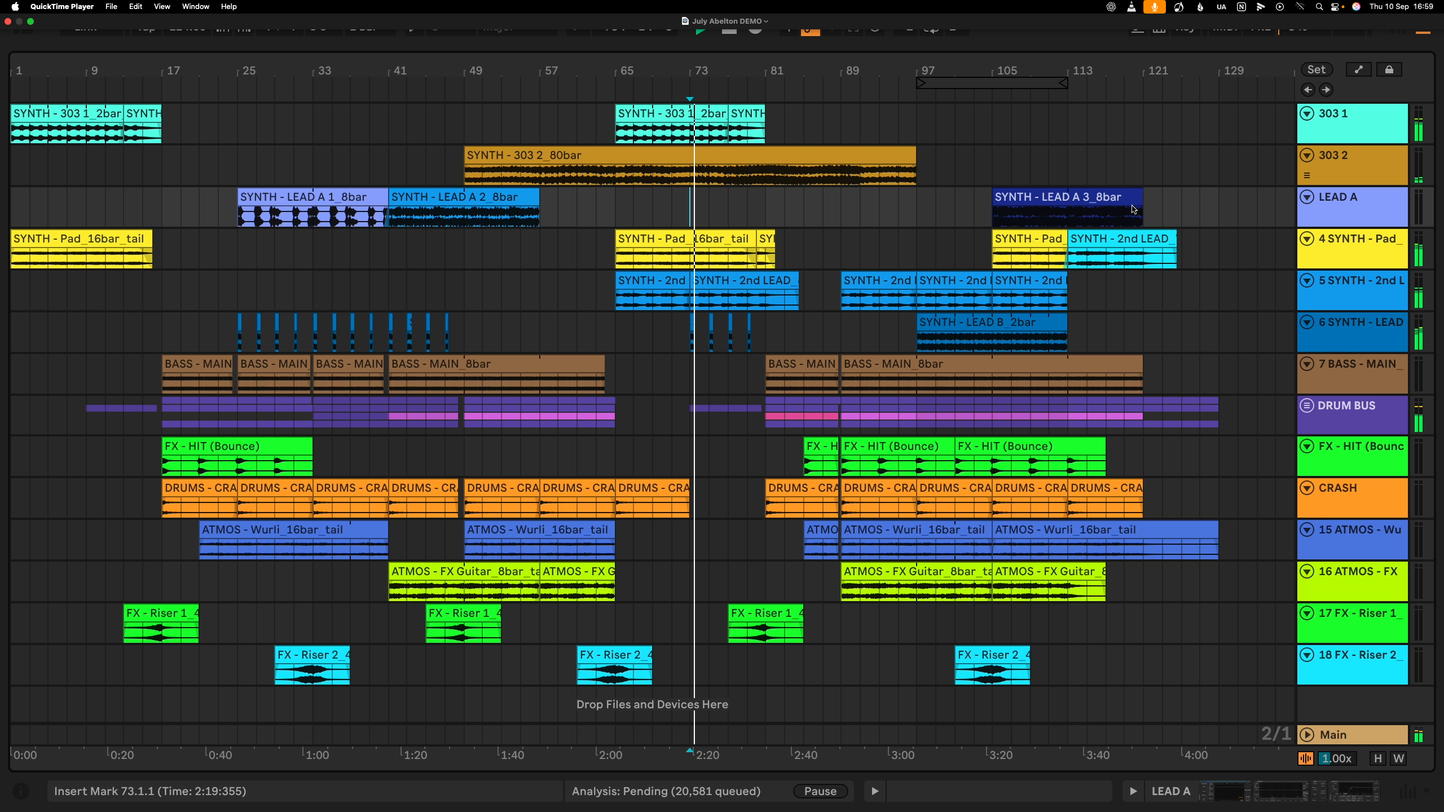Click the 1.00x zoom value field

pos(1338,758)
